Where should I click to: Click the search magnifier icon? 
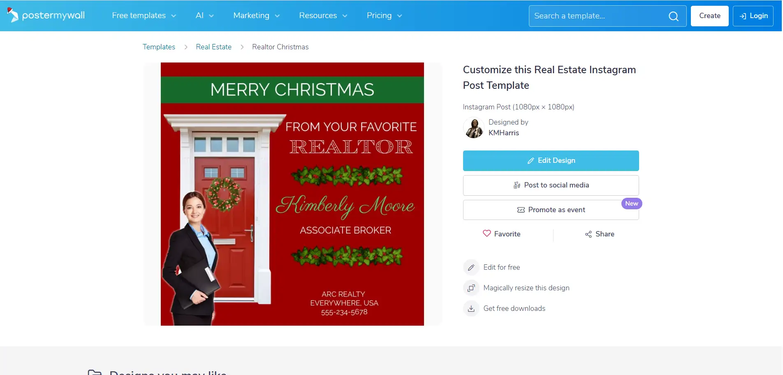click(x=673, y=16)
